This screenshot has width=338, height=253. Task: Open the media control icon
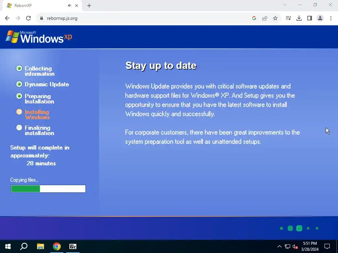click(x=288, y=18)
